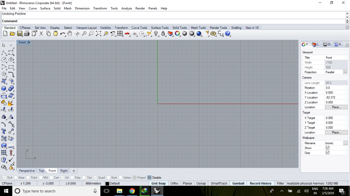Image resolution: width=350 pixels, height=196 pixels.
Task: Toggle the End osnap checkbox
Action: tap(4, 178)
